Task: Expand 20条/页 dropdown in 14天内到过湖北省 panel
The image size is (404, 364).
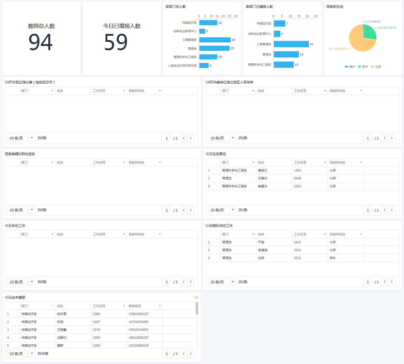Action: pos(32,138)
